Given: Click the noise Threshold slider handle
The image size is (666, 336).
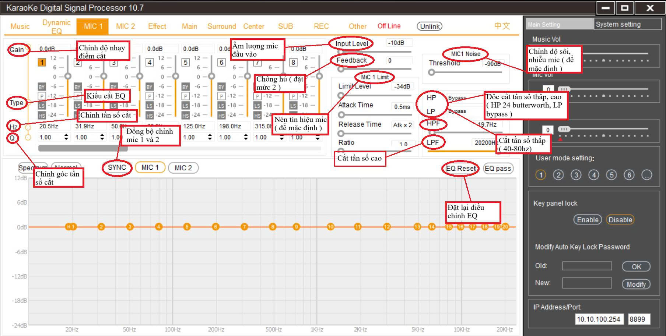Looking at the screenshot, I should [x=431, y=72].
